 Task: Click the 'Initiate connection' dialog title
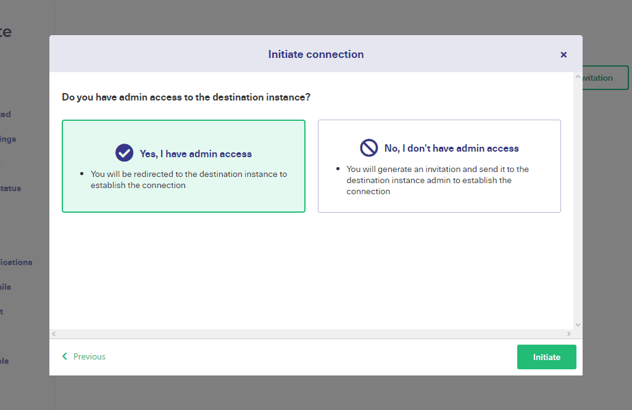(x=316, y=54)
